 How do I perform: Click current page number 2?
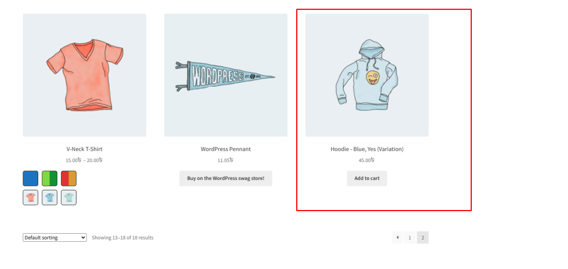(x=423, y=238)
